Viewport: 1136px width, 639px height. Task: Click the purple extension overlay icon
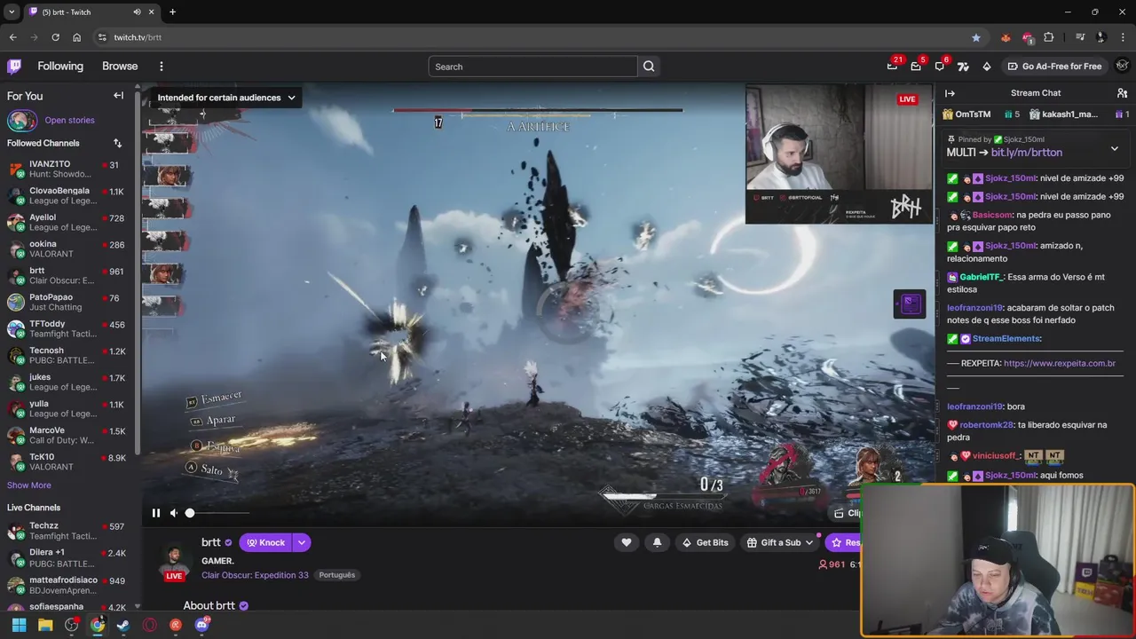(910, 304)
